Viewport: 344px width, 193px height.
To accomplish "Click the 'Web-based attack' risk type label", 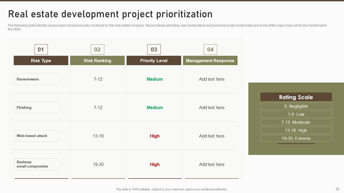I will pyautogui.click(x=38, y=136).
